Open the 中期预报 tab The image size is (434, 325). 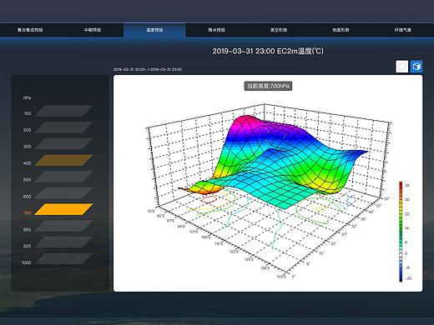coord(93,30)
